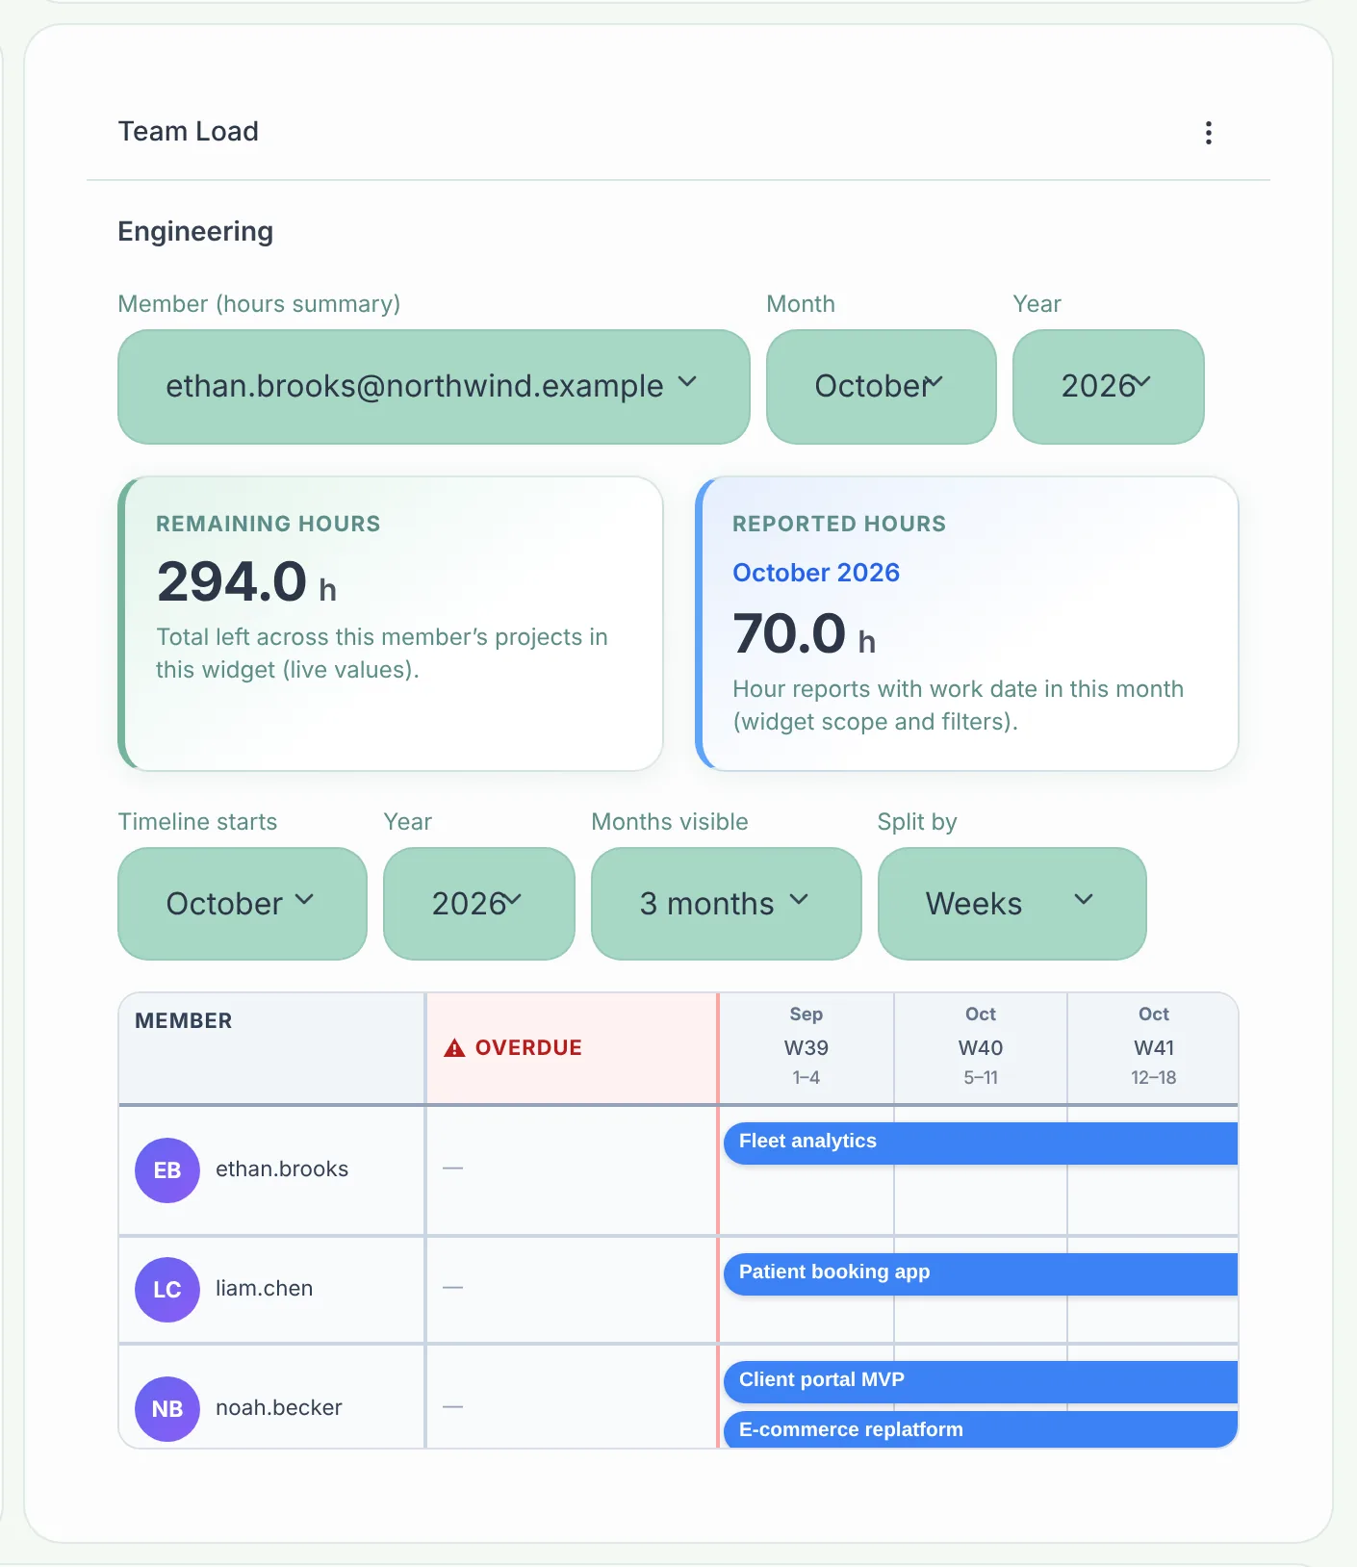Click the REMAINING HOURS card heading
Viewport: 1357px width, 1567px height.
(269, 524)
